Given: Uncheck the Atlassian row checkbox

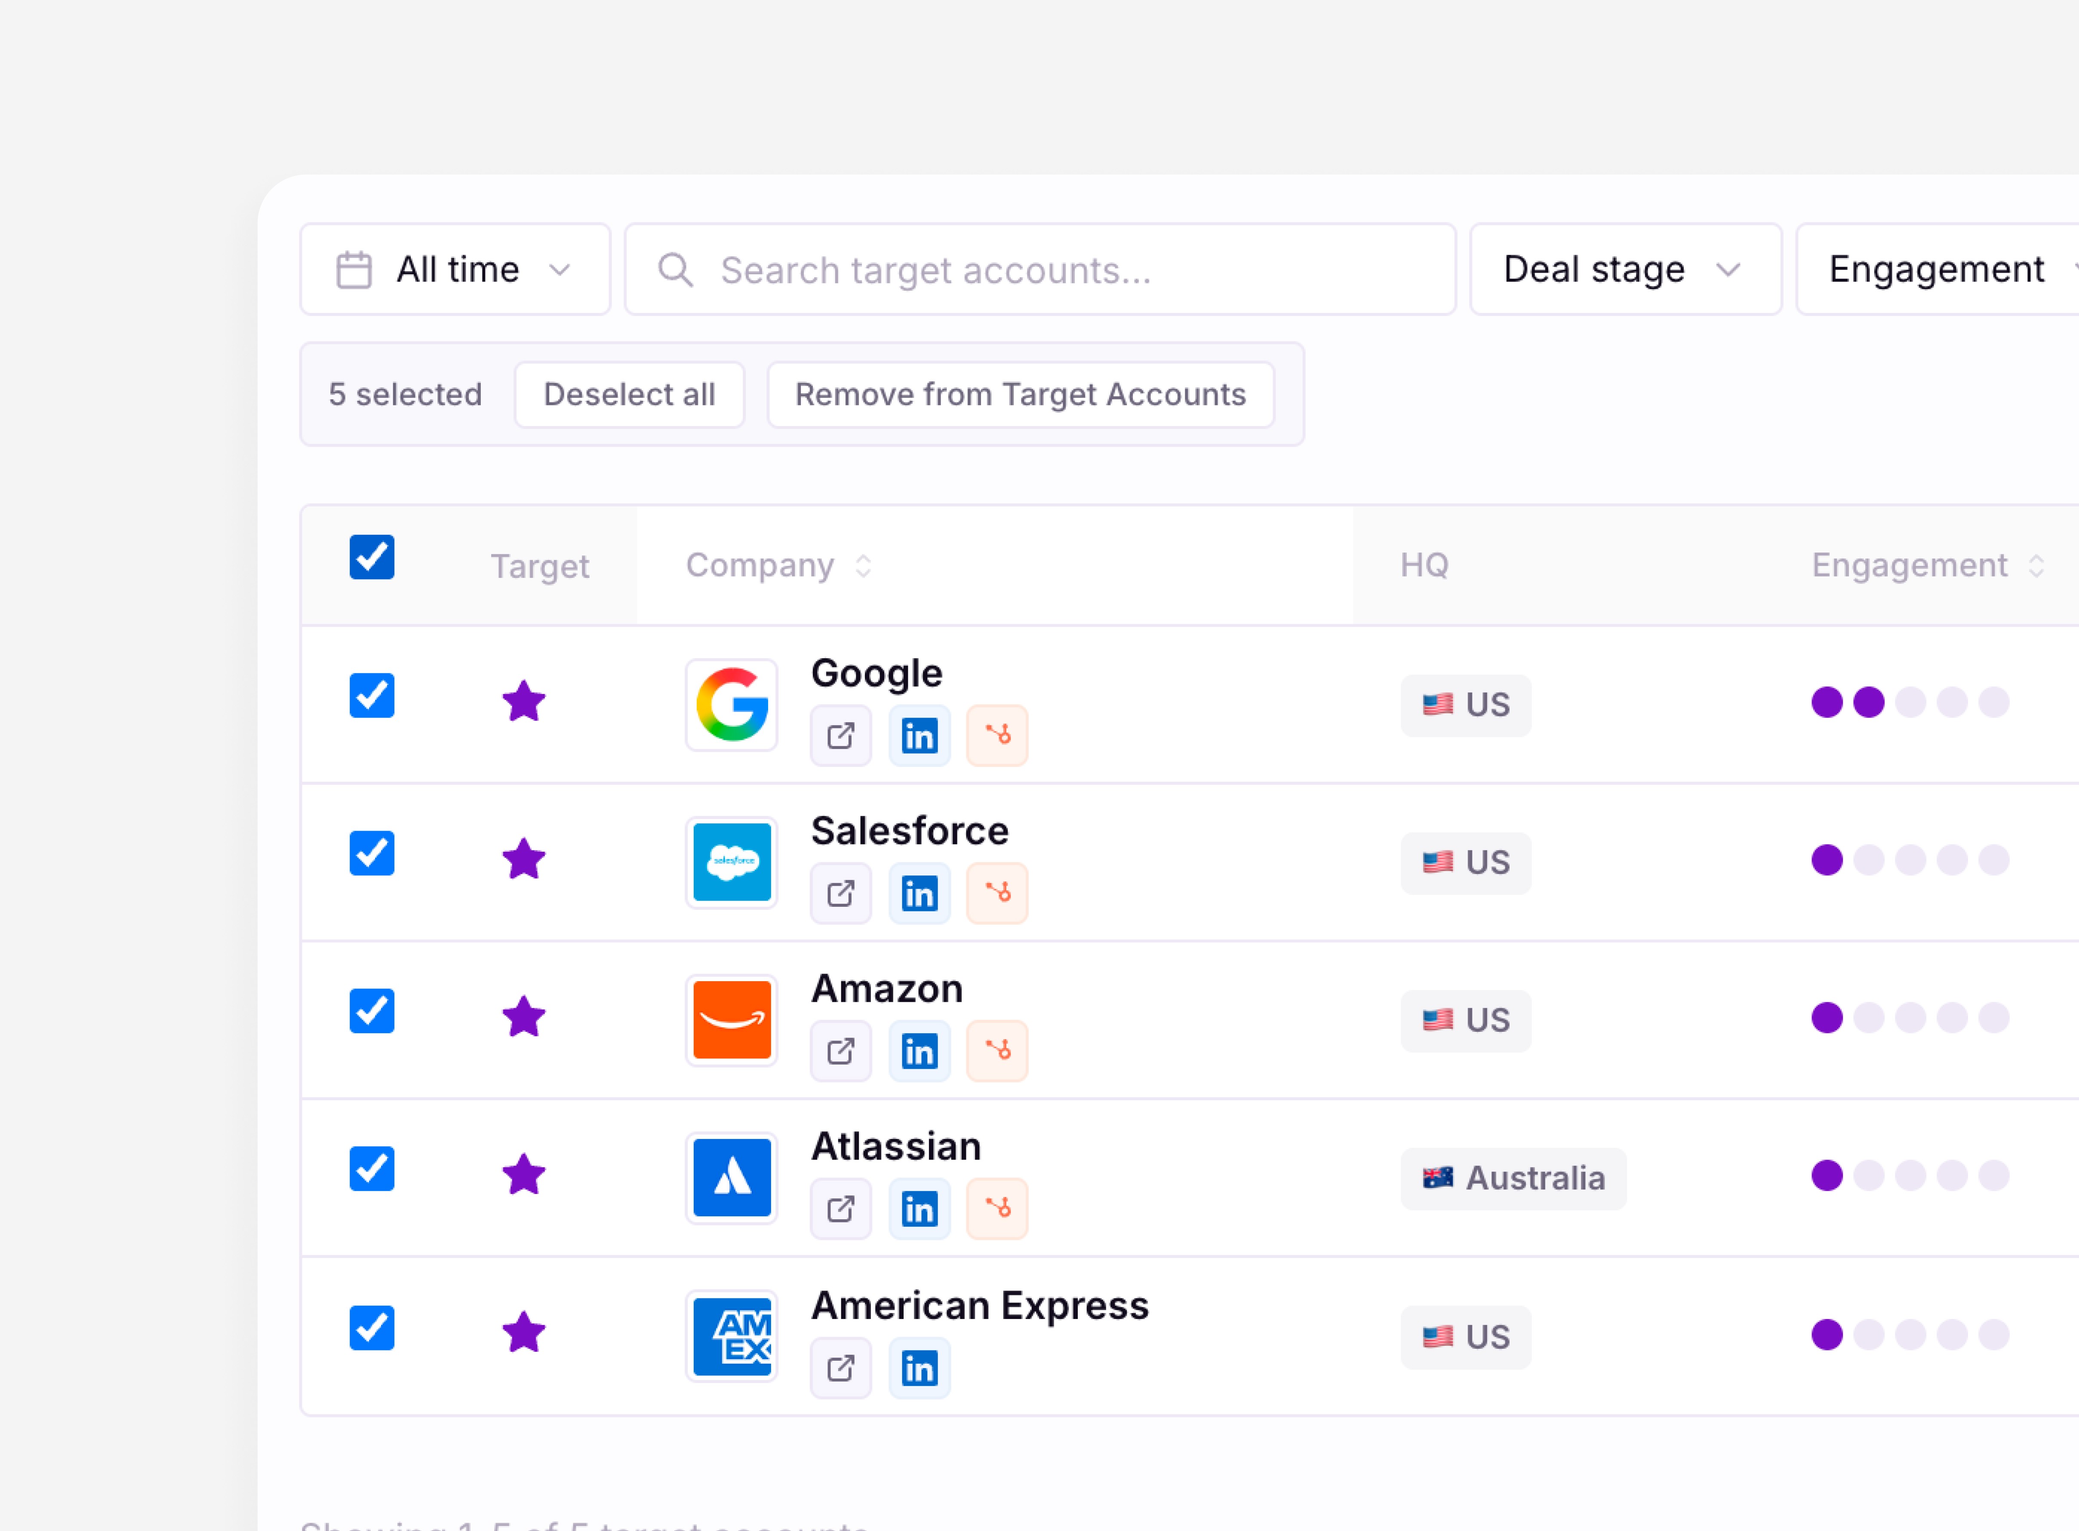Looking at the screenshot, I should (372, 1169).
